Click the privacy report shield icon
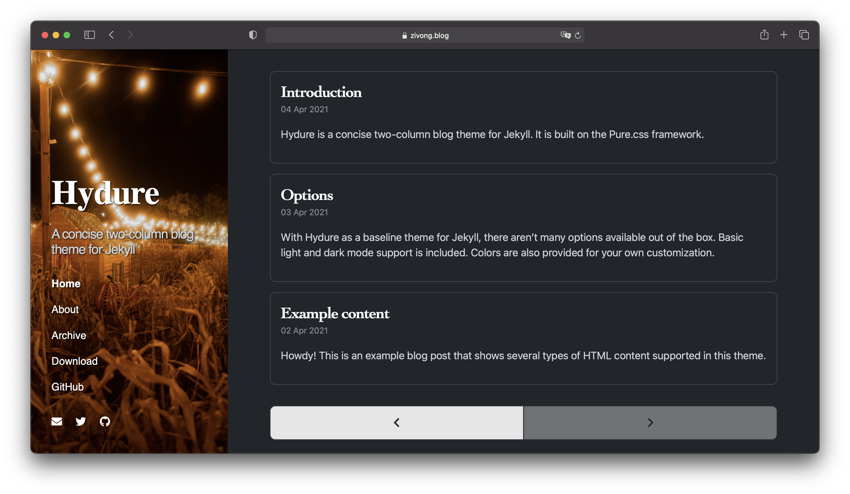Viewport: 850px width, 494px height. [253, 35]
